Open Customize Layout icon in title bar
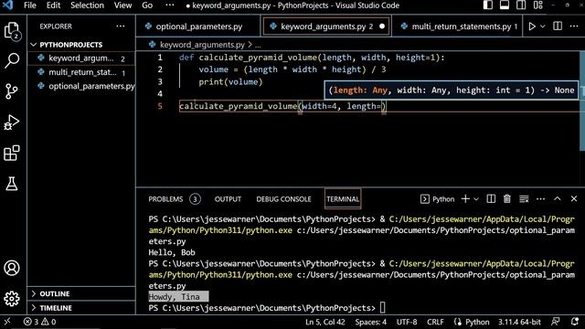The height and width of the screenshot is (329, 585). pos(538,5)
